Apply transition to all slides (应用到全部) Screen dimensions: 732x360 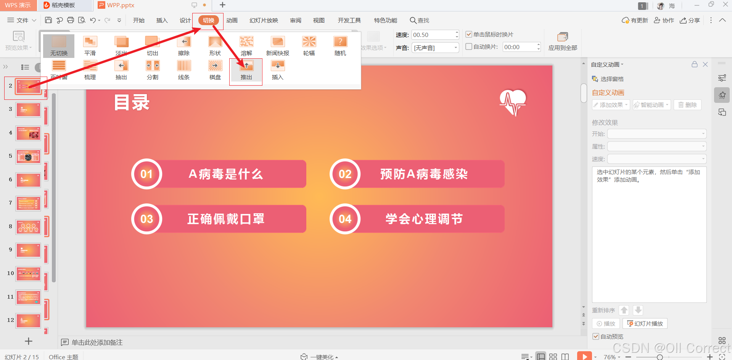(563, 42)
